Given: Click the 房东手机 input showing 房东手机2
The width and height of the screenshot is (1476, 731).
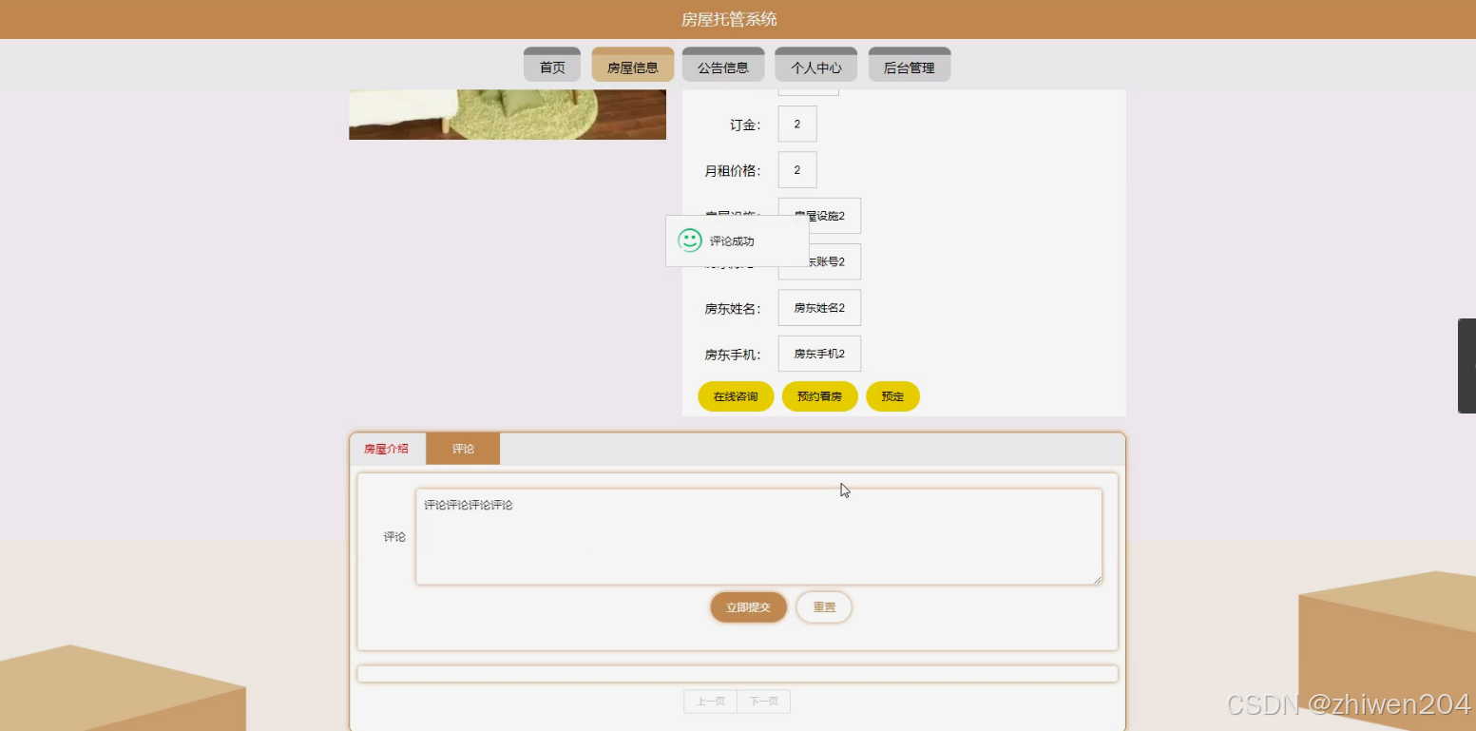Looking at the screenshot, I should (x=819, y=353).
